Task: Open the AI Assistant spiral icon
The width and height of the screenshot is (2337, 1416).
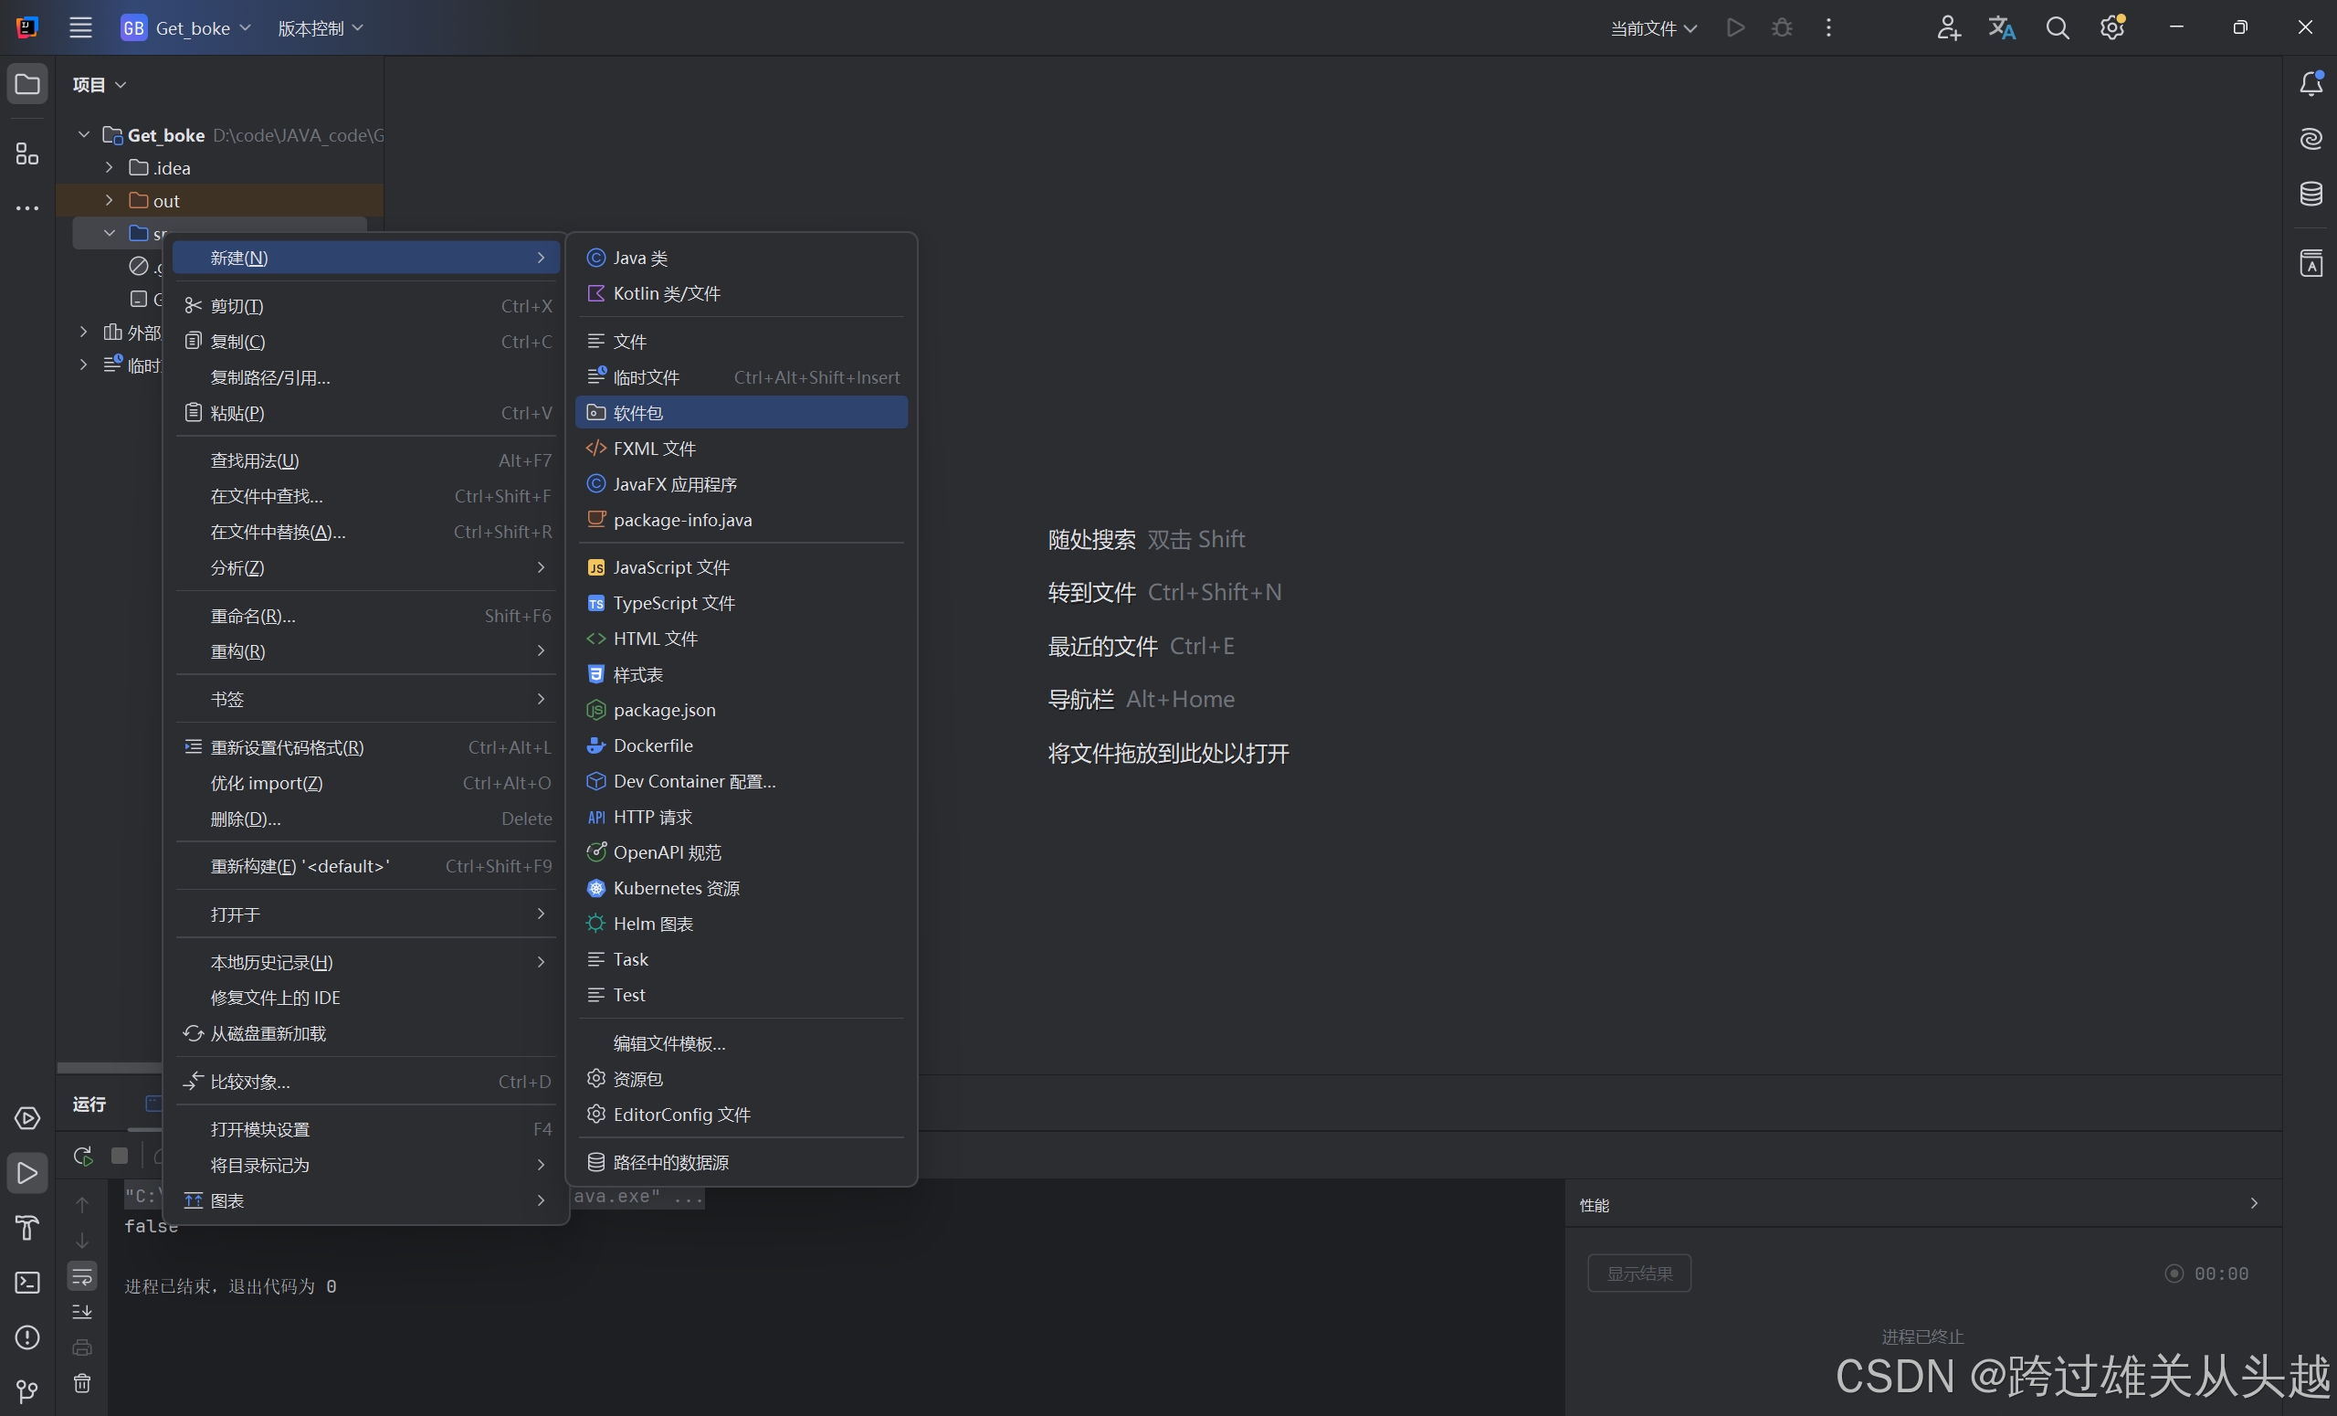Action: pyautogui.click(x=2311, y=140)
